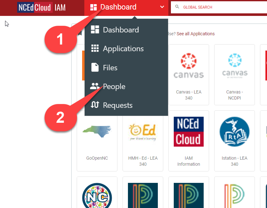
Task: Open the second-column PowerSchool P tile
Action: (x=143, y=195)
